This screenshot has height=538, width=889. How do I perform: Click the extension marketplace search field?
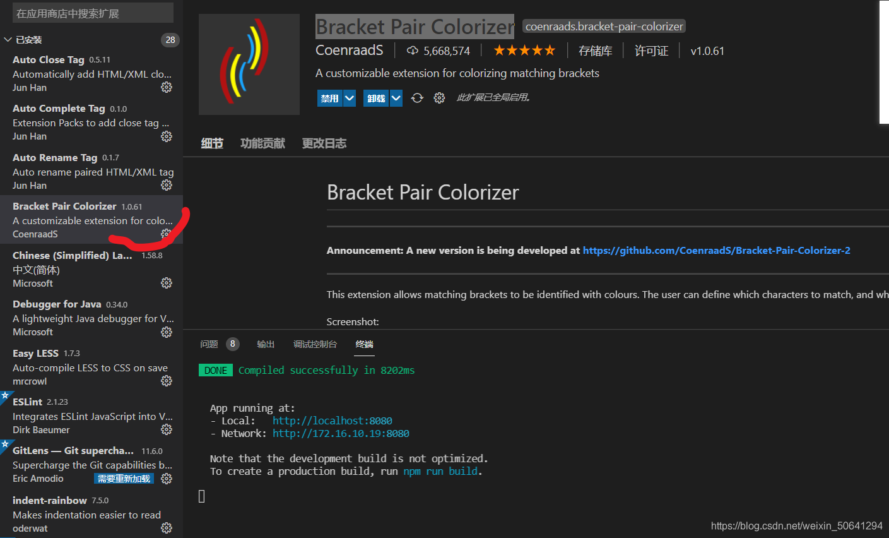point(92,13)
